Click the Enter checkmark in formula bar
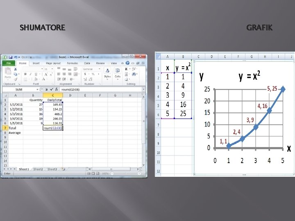 (x=51, y=90)
